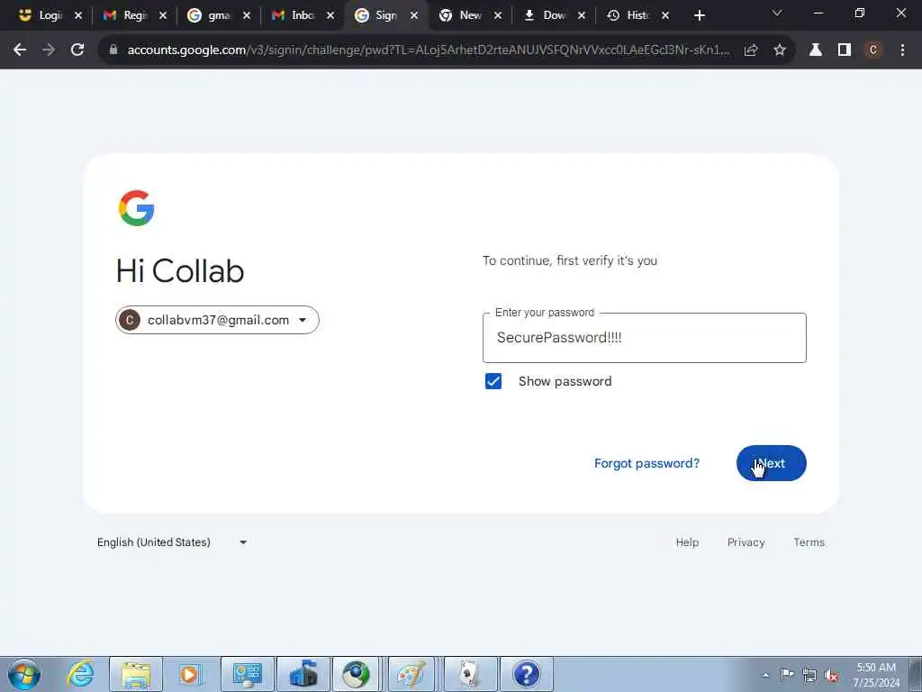Reload the current page
Viewport: 922px width, 692px height.
click(77, 50)
